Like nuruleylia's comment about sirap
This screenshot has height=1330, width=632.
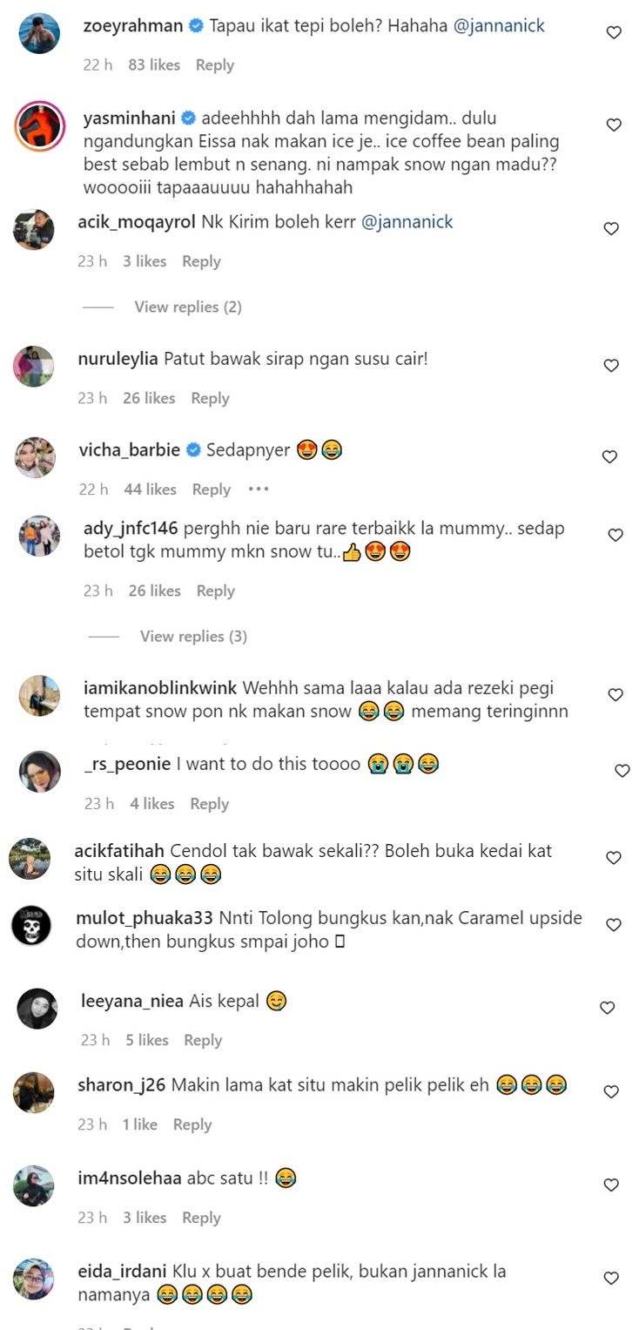[x=611, y=366]
